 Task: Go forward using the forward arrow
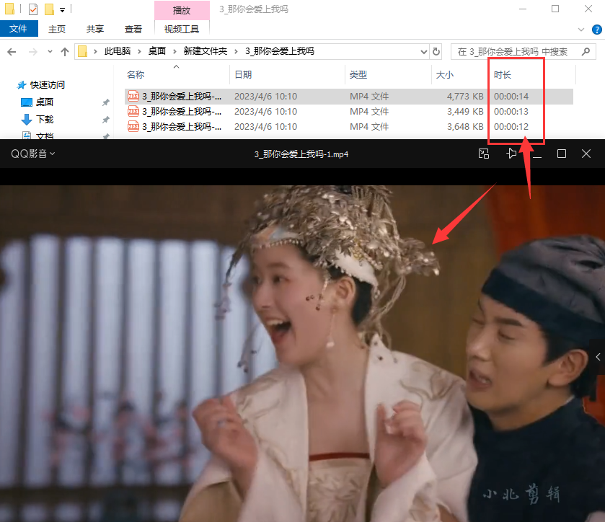[x=32, y=52]
